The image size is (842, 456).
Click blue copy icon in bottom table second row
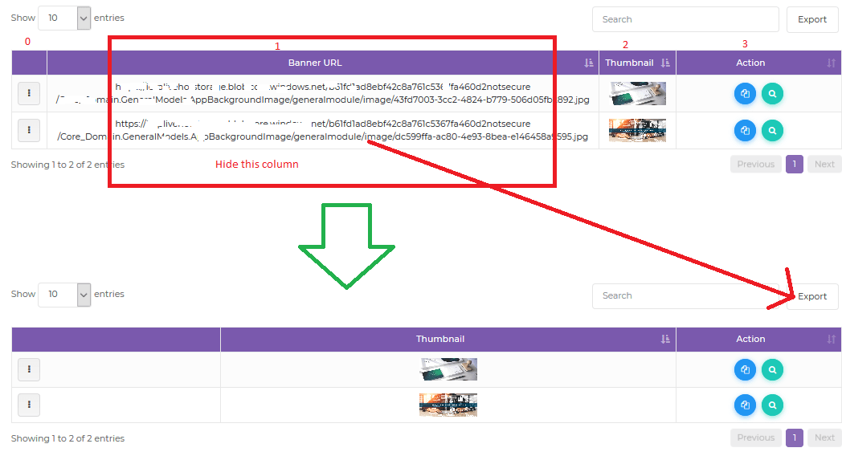[x=745, y=405]
